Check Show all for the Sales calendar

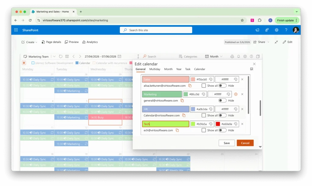click(x=204, y=86)
